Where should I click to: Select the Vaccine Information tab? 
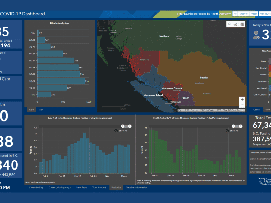coord(137,187)
